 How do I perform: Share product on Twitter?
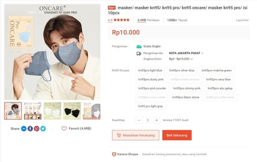(43, 129)
